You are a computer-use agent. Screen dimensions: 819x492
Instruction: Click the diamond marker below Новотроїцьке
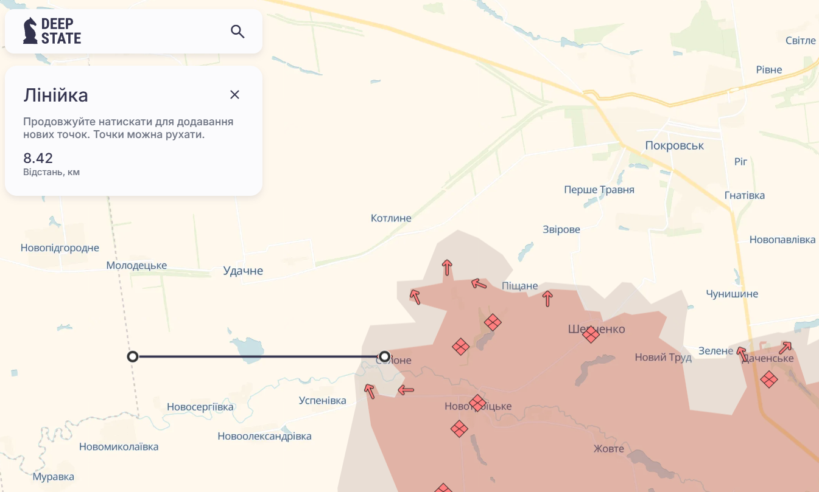point(460,429)
